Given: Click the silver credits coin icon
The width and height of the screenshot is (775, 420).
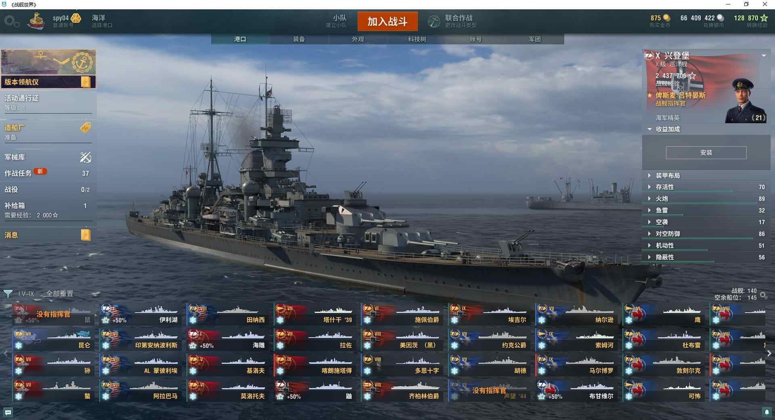Looking at the screenshot, I should point(721,18).
